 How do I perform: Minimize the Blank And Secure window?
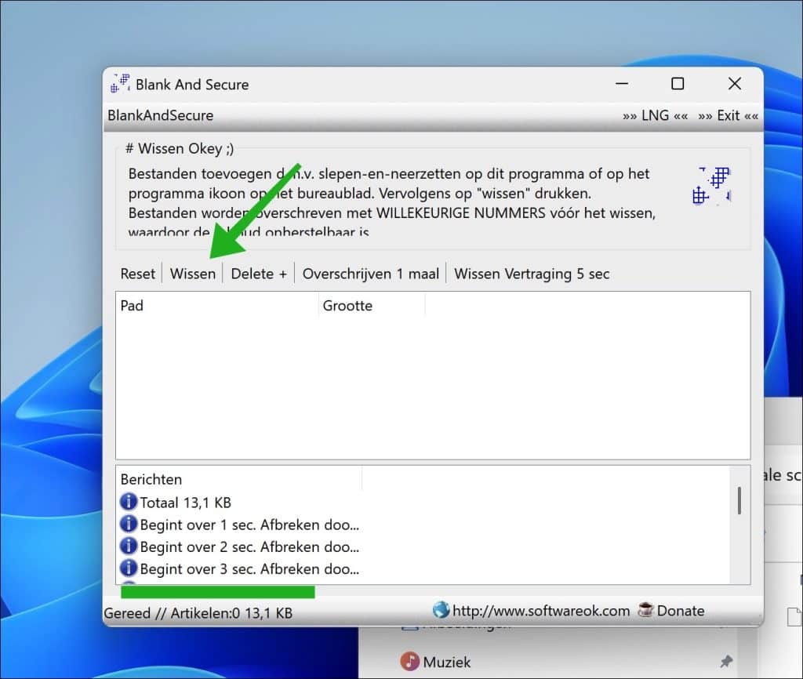coord(622,83)
